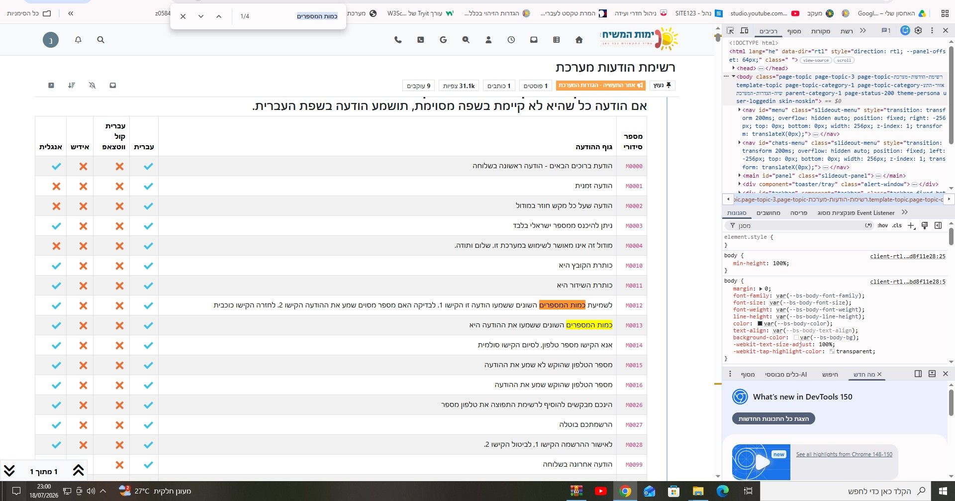Toggle the .cls class editor
Image resolution: width=955 pixels, height=501 pixels.
pyautogui.click(x=897, y=225)
